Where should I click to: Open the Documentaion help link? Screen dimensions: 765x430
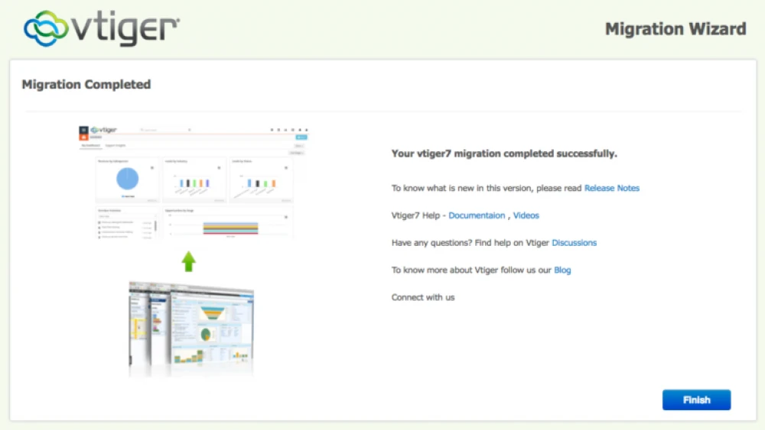click(477, 215)
